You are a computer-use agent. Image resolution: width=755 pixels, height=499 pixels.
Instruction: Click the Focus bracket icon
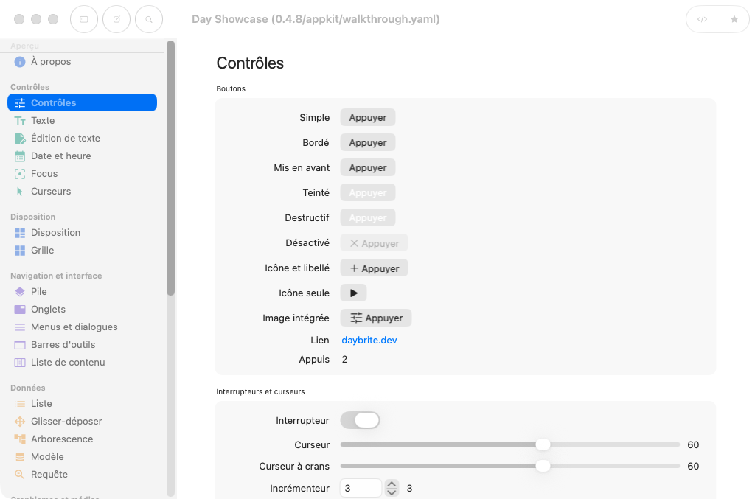coord(20,174)
